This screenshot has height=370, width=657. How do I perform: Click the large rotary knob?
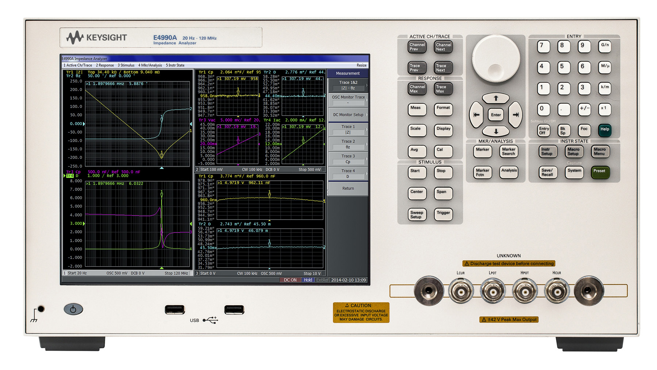click(x=495, y=58)
